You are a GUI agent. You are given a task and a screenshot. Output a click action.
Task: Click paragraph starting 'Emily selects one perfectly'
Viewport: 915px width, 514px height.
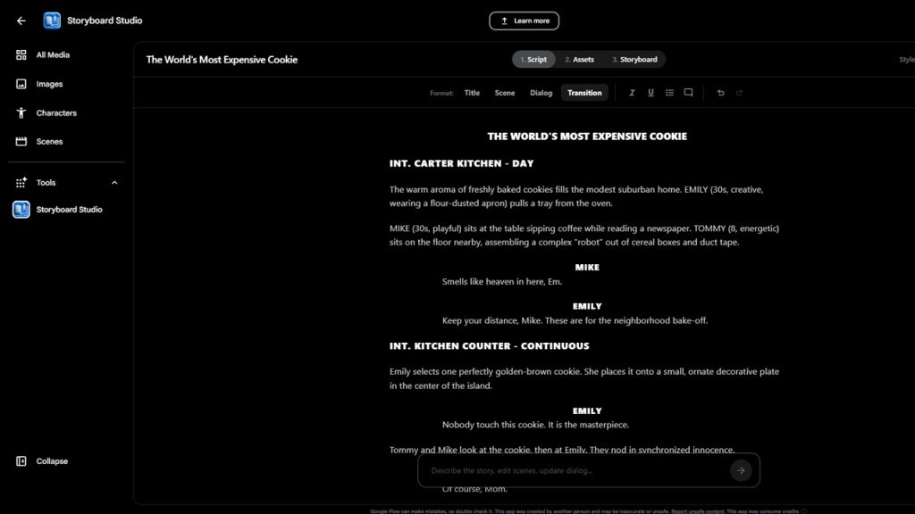584,378
